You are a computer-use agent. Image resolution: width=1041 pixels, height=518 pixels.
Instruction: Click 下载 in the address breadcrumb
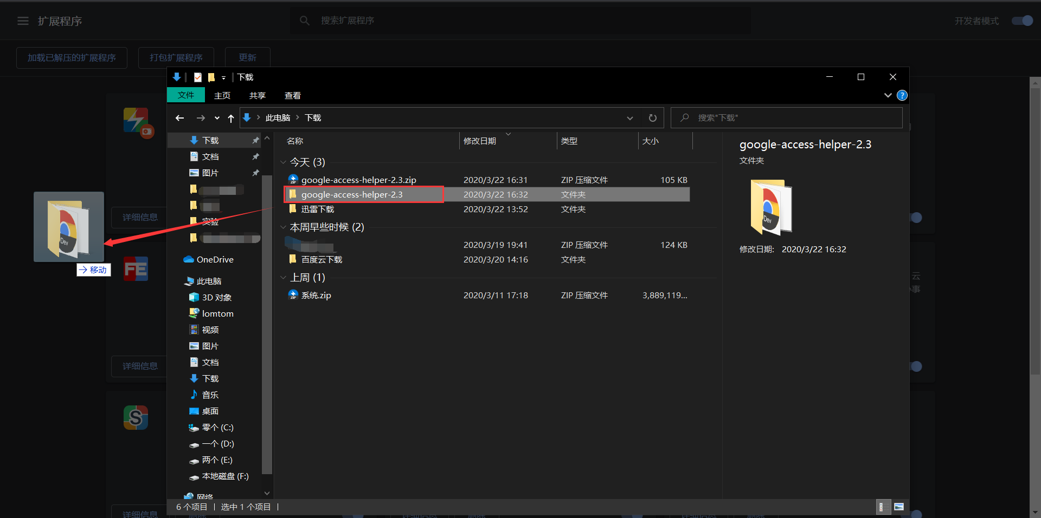pyautogui.click(x=313, y=118)
